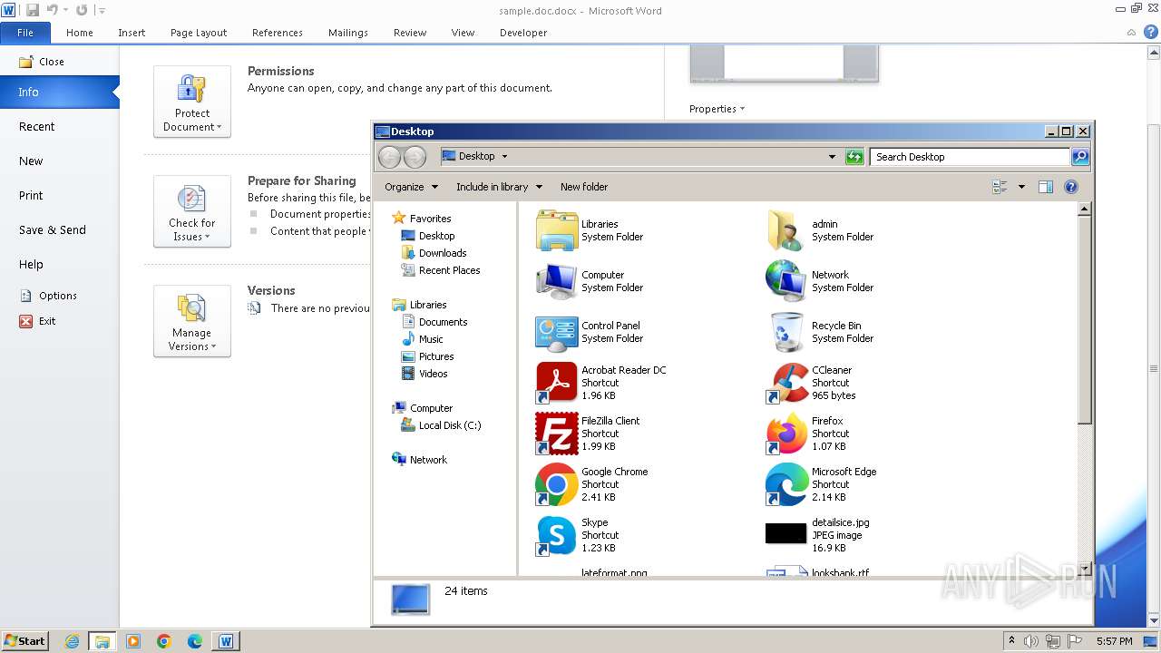
Task: Select the CCleaner shortcut icon
Action: (786, 383)
